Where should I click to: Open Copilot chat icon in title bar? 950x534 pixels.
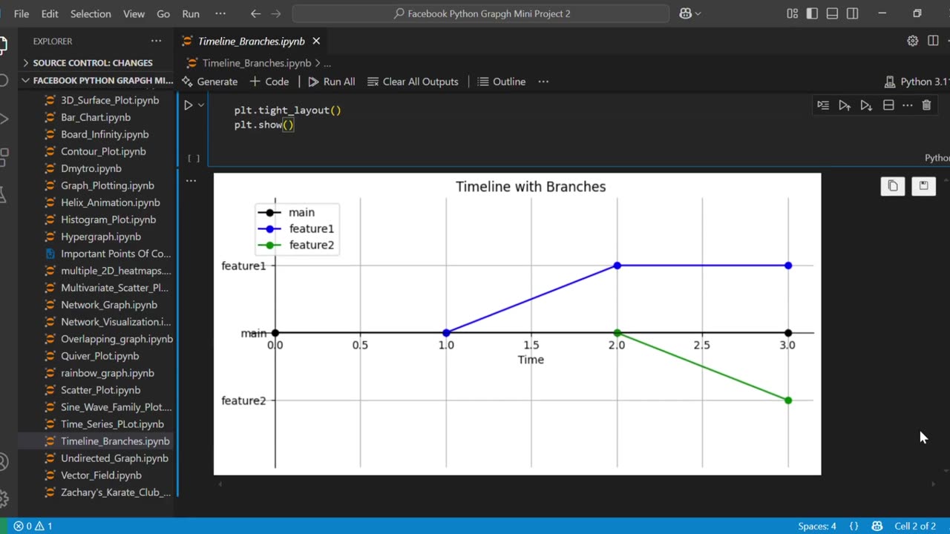pyautogui.click(x=684, y=13)
